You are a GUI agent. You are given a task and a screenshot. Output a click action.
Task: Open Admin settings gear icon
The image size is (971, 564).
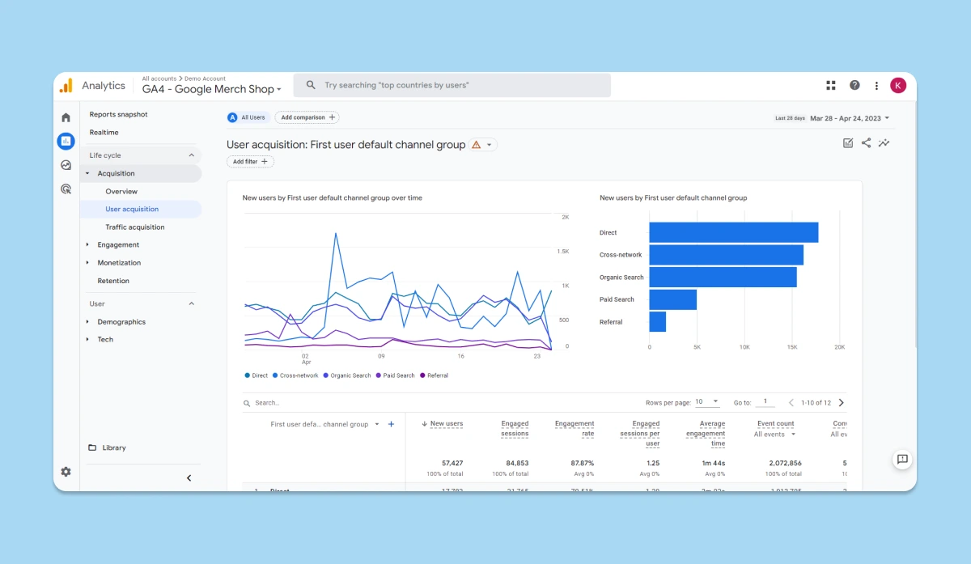66,472
